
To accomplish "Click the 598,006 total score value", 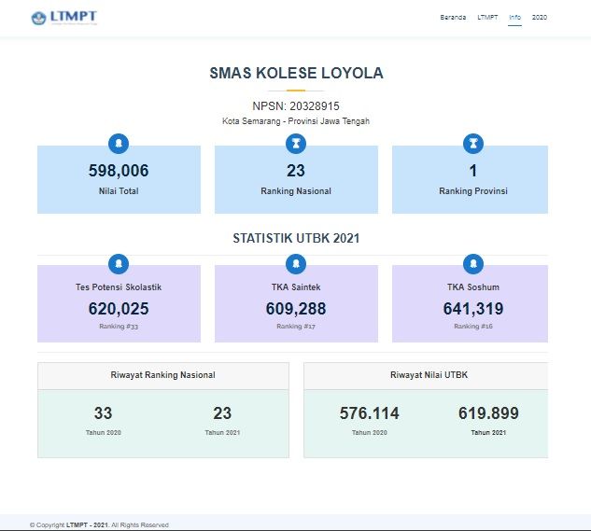I will (x=119, y=171).
